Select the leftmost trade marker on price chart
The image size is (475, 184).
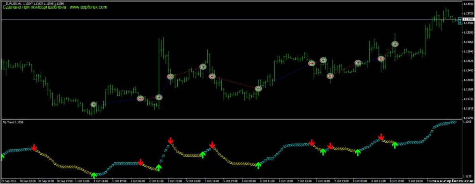point(93,105)
